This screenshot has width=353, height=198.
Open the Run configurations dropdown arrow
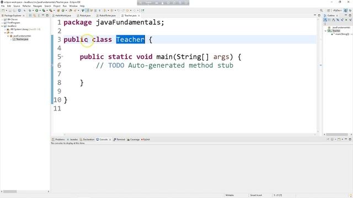[40, 10]
